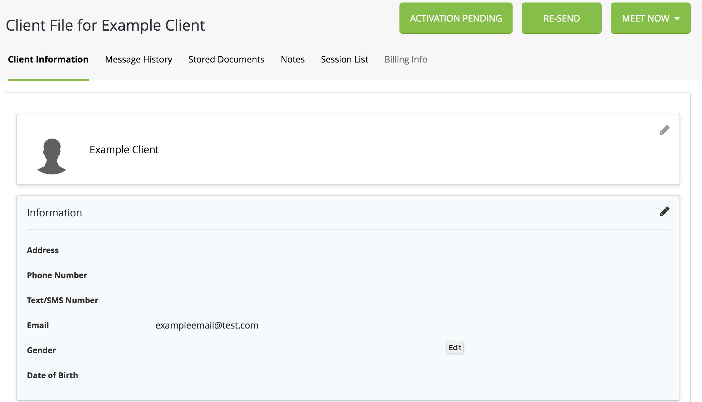Click the Edit tooltip label
The height and width of the screenshot is (402, 702).
pos(455,348)
